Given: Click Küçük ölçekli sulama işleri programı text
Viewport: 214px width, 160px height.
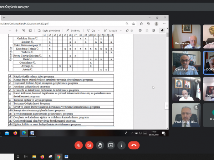Looking at the screenshot, I should pyautogui.click(x=34, y=76).
